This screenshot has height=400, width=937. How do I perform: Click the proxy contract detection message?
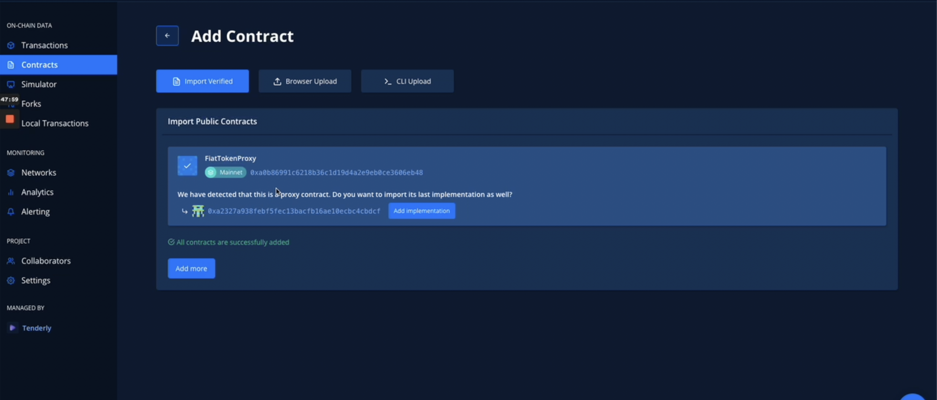(x=345, y=194)
